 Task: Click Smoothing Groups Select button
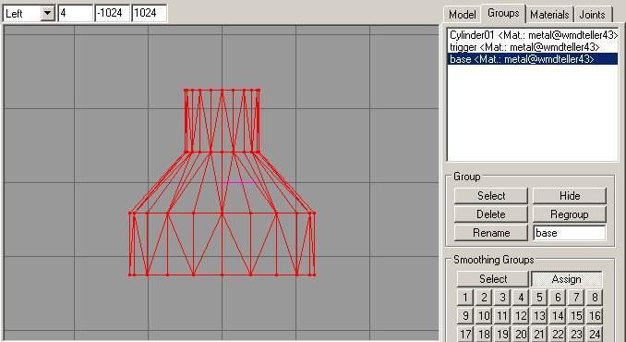click(493, 279)
